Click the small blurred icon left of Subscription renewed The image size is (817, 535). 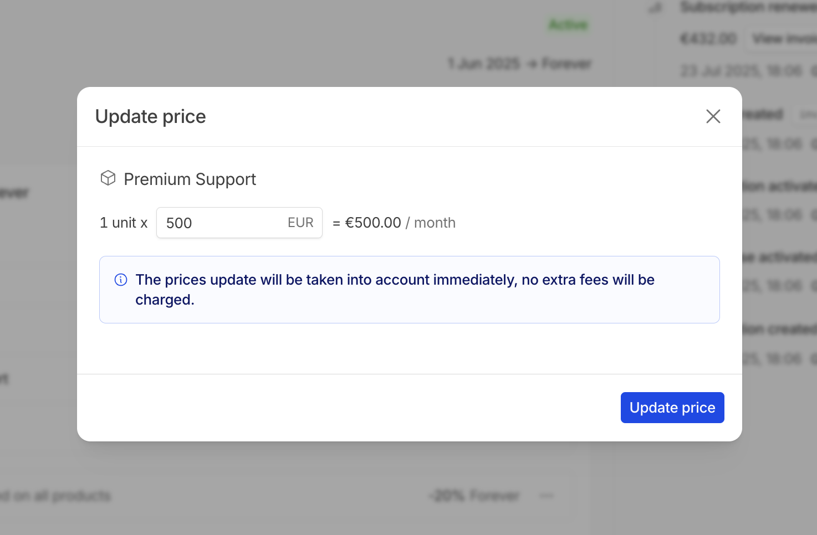pyautogui.click(x=656, y=8)
